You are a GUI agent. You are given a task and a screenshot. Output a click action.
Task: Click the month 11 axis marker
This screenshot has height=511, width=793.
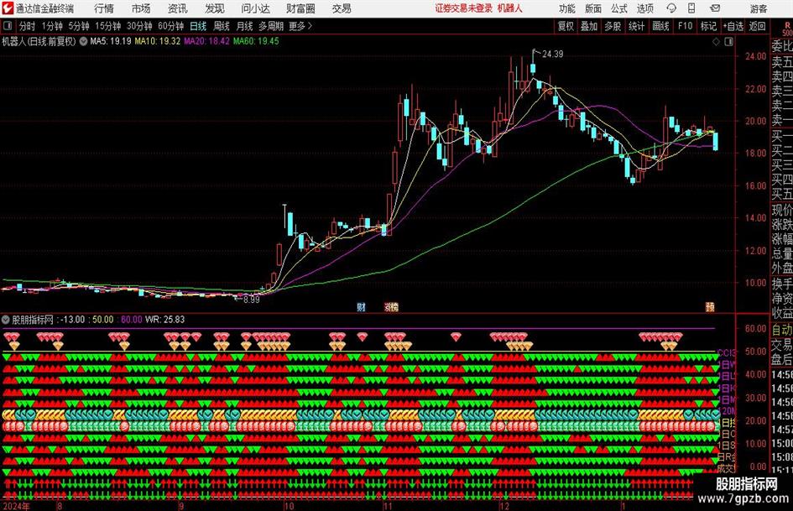point(388,506)
